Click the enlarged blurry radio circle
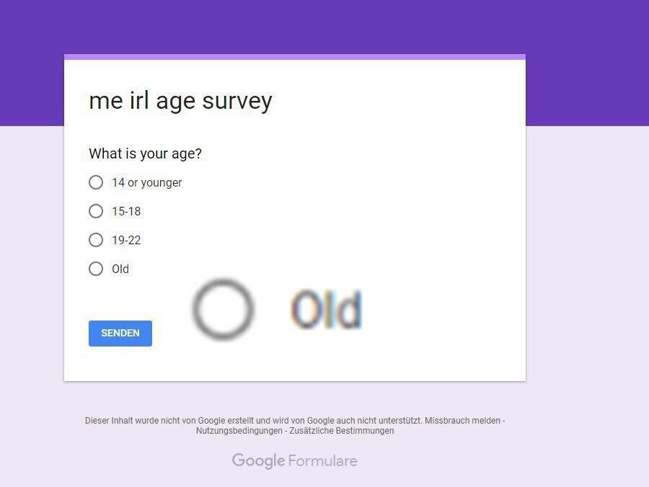The width and height of the screenshot is (649, 487). (223, 309)
